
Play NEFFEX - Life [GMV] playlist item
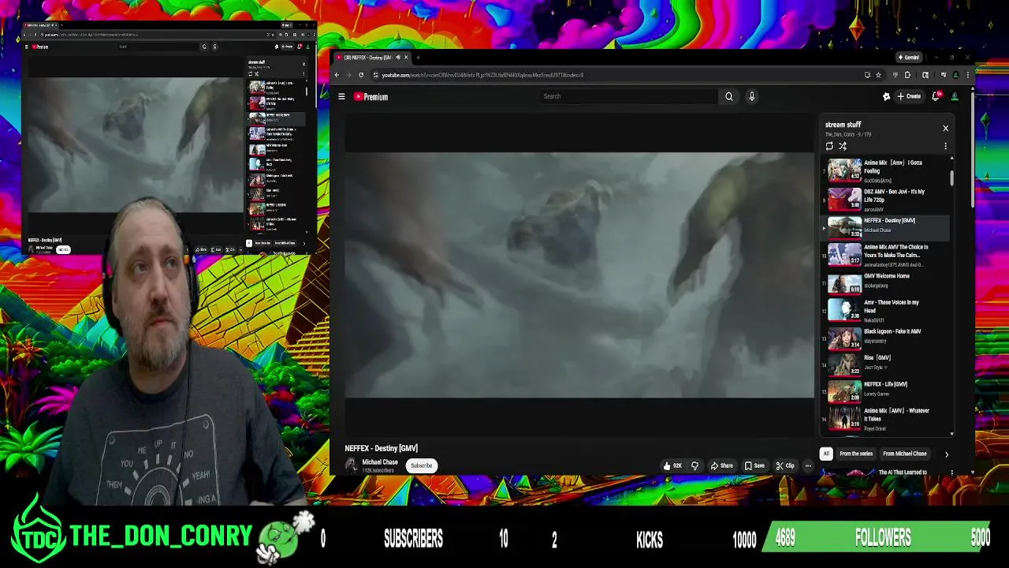pos(884,390)
